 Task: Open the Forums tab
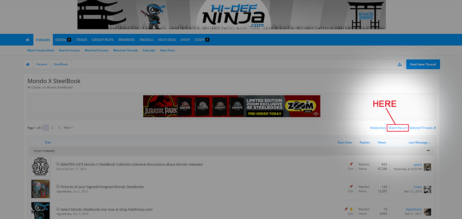coord(43,40)
